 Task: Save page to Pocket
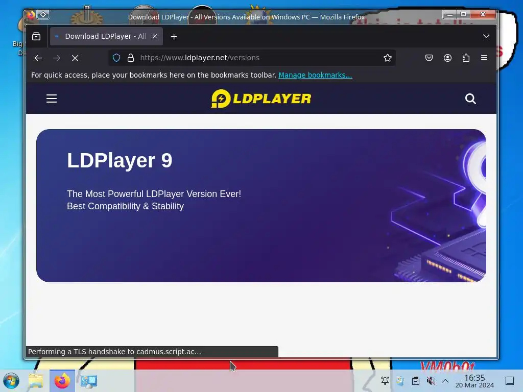coord(429,58)
